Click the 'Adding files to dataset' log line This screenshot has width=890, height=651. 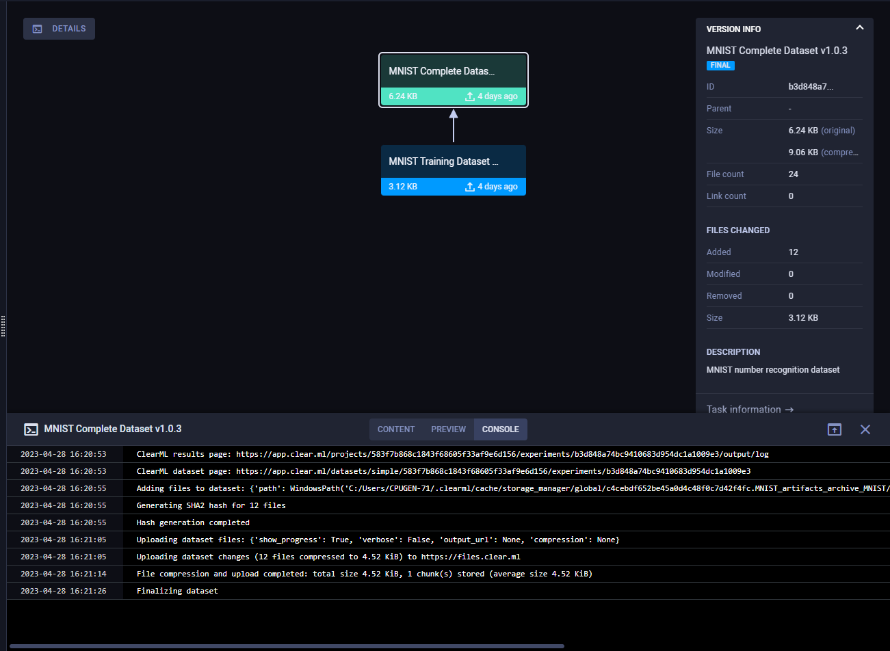point(513,488)
